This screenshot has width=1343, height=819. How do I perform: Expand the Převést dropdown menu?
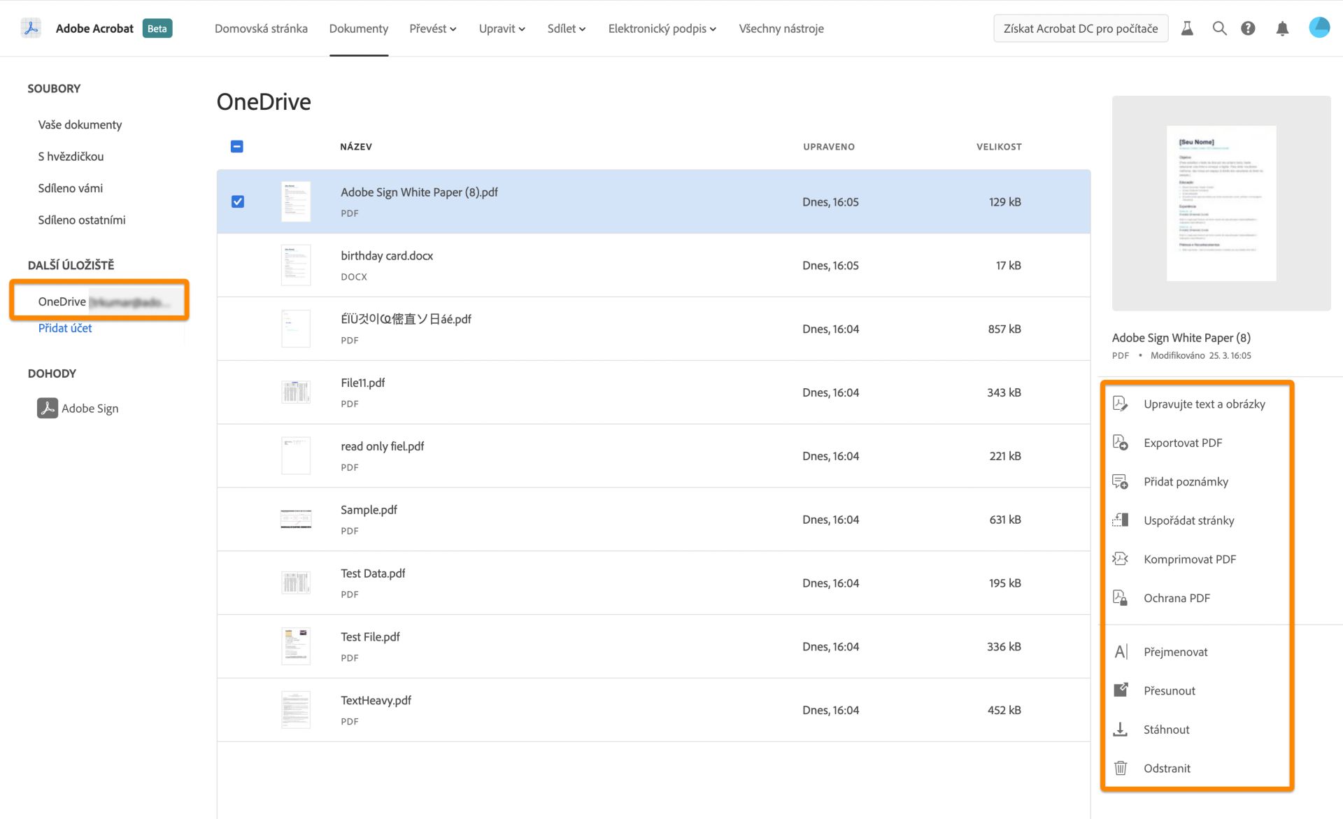tap(433, 29)
